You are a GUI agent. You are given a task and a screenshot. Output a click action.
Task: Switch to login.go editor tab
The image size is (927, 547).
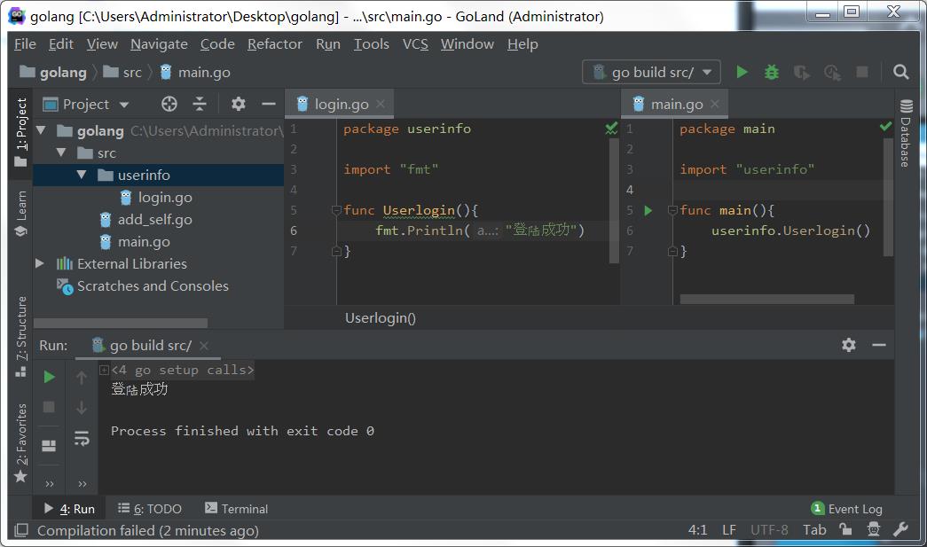tap(341, 105)
